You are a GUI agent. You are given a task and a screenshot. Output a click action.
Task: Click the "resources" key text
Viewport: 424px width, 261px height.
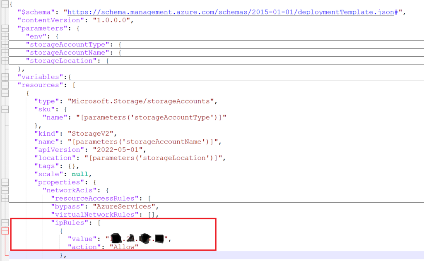tap(40, 85)
